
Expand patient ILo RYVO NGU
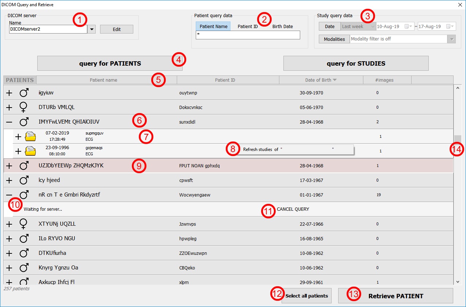tap(9, 239)
